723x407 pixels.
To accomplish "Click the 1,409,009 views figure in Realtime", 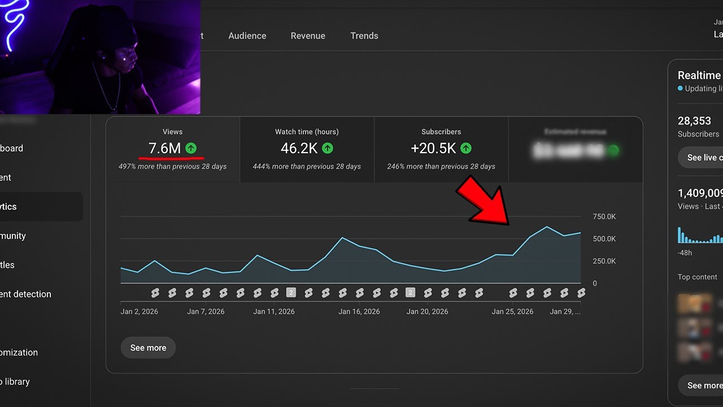I will click(x=700, y=193).
